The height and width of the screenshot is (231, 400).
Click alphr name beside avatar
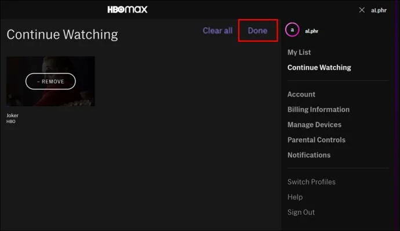tap(311, 31)
